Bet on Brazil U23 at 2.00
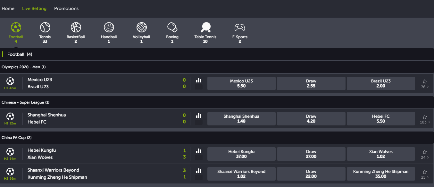 [381, 83]
